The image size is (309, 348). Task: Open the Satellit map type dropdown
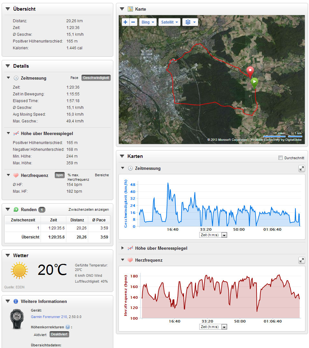[x=169, y=22]
